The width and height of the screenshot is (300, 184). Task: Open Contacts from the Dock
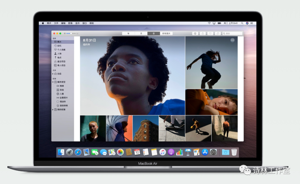pyautogui.click(x=129, y=152)
